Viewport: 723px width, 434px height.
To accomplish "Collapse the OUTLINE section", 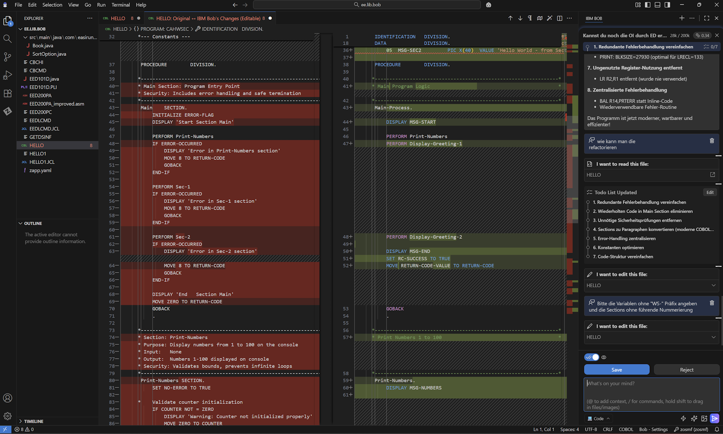I will coord(33,223).
